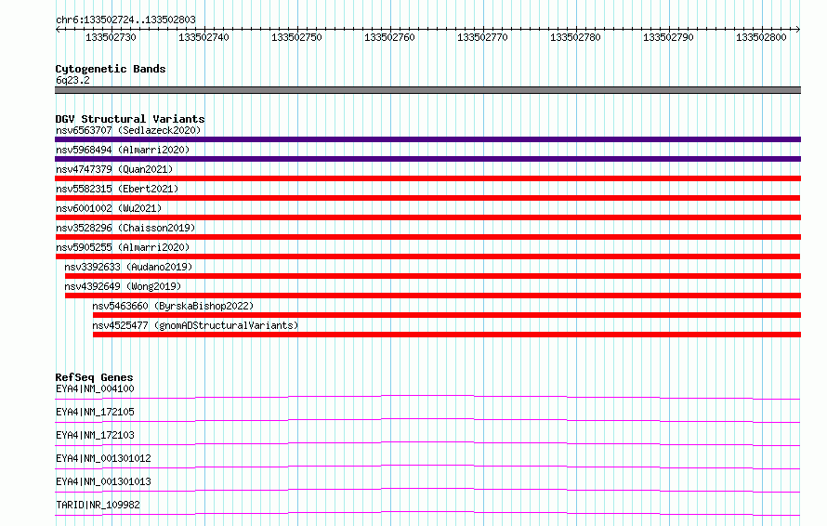Select the nsv5968494 (Almarri2020) variant label
This screenshot has width=827, height=526.
(123, 150)
